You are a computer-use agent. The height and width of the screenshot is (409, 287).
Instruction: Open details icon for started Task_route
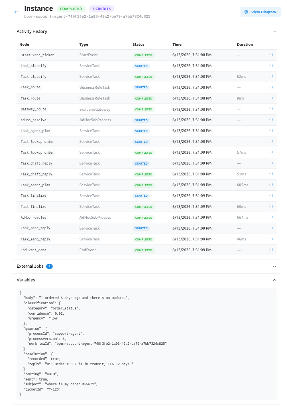point(271,87)
